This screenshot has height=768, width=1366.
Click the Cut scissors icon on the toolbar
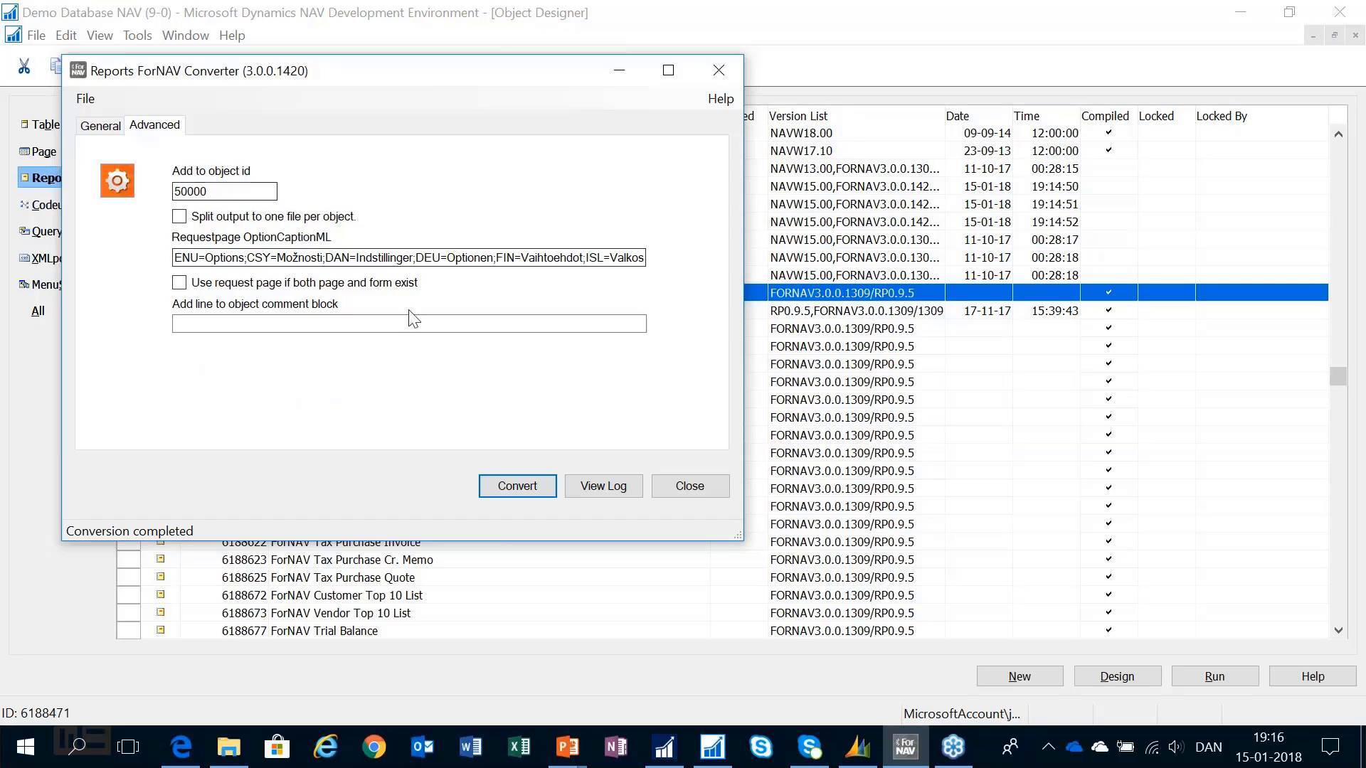(24, 65)
